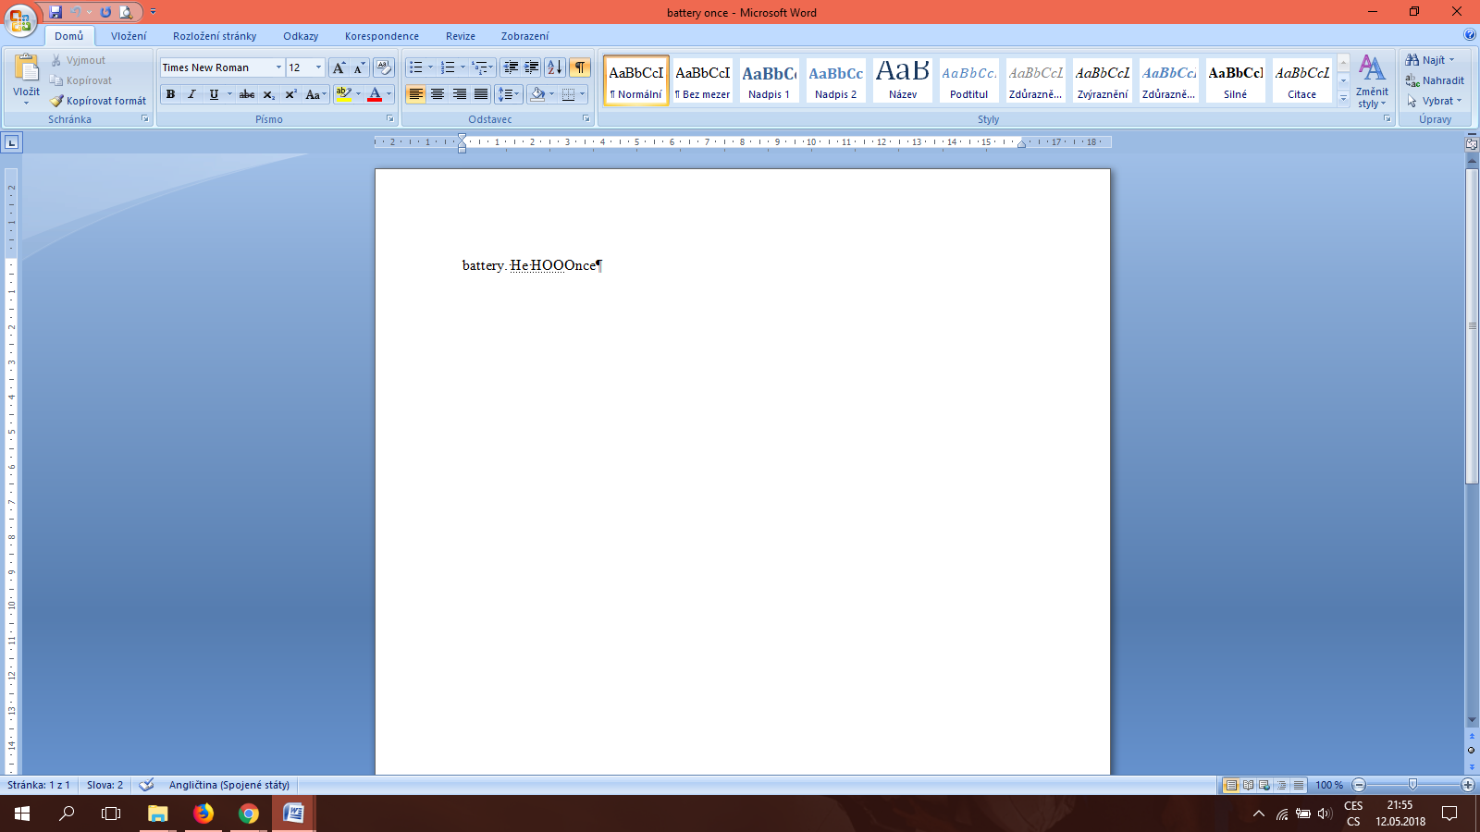
Task: Open Změnit styly change styles
Action: tap(1373, 81)
